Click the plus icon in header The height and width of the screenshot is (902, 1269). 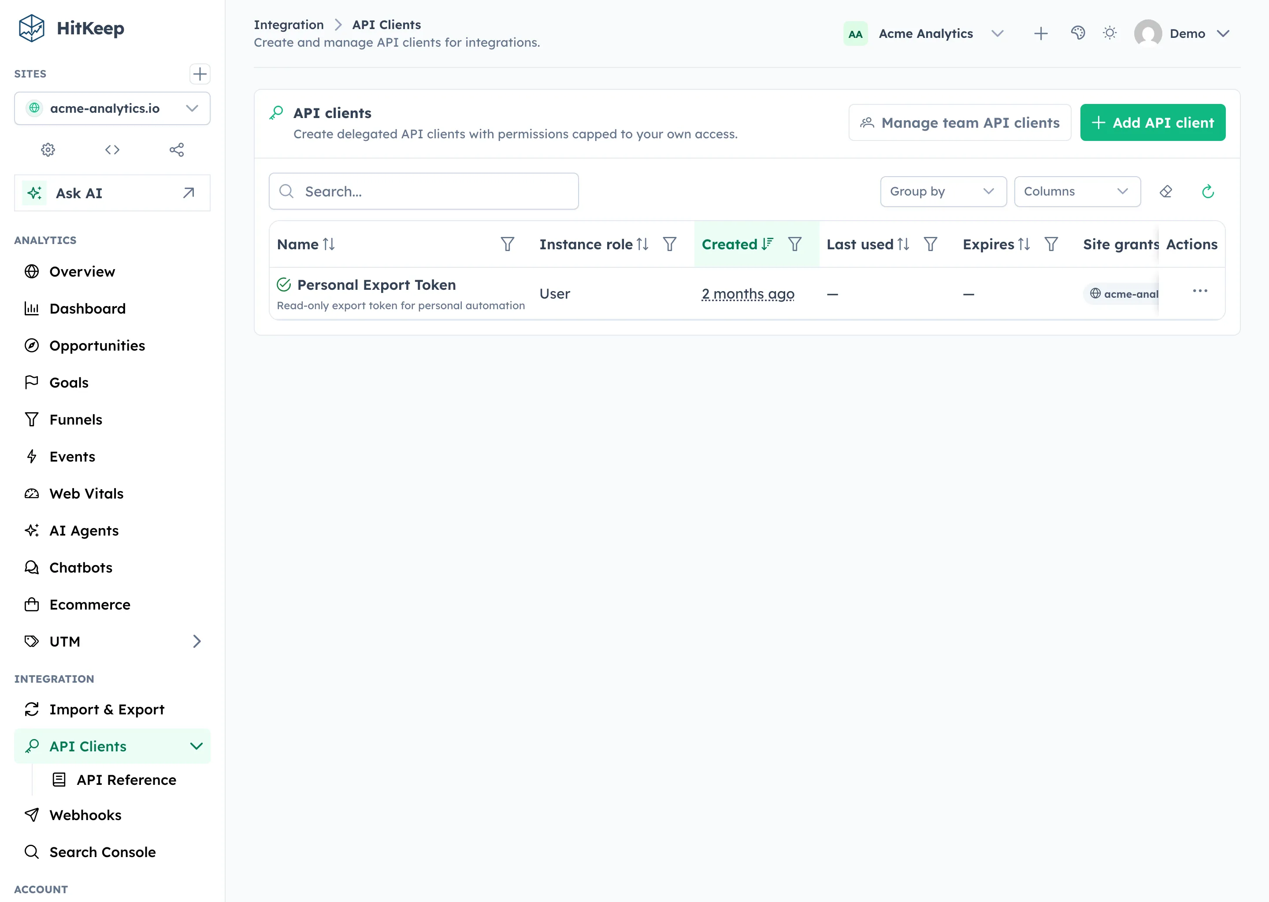(x=1041, y=33)
